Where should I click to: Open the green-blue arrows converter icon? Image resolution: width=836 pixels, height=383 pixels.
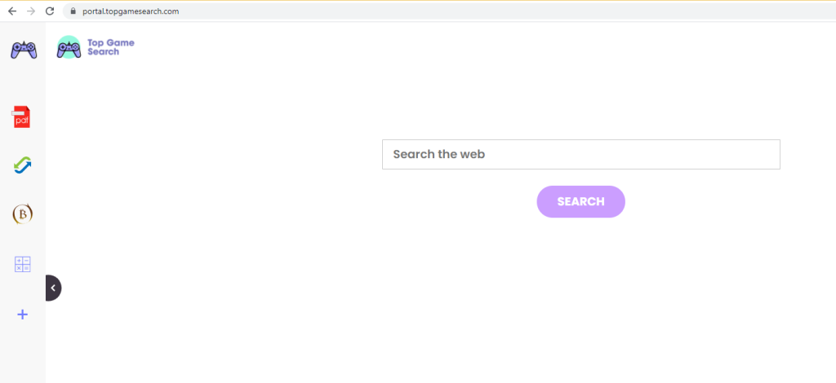(x=22, y=165)
